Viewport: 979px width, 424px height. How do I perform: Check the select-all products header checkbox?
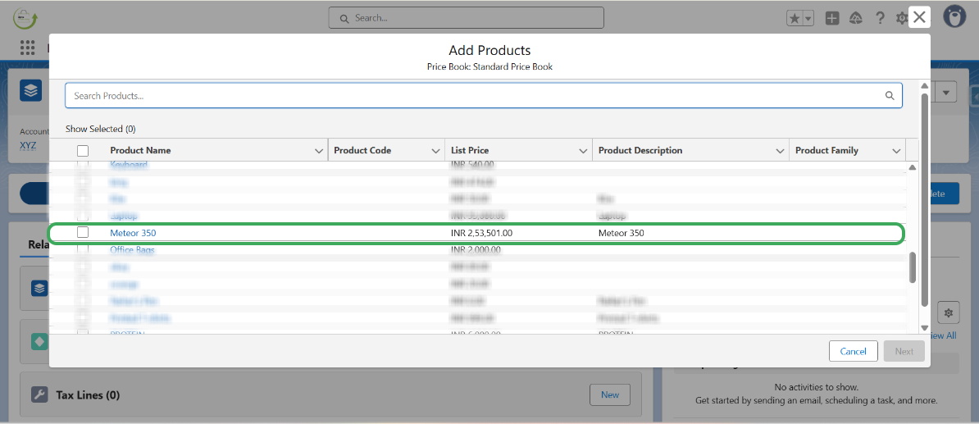point(83,151)
